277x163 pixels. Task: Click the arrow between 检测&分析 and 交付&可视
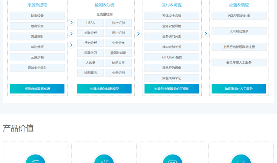tap(138, 34)
